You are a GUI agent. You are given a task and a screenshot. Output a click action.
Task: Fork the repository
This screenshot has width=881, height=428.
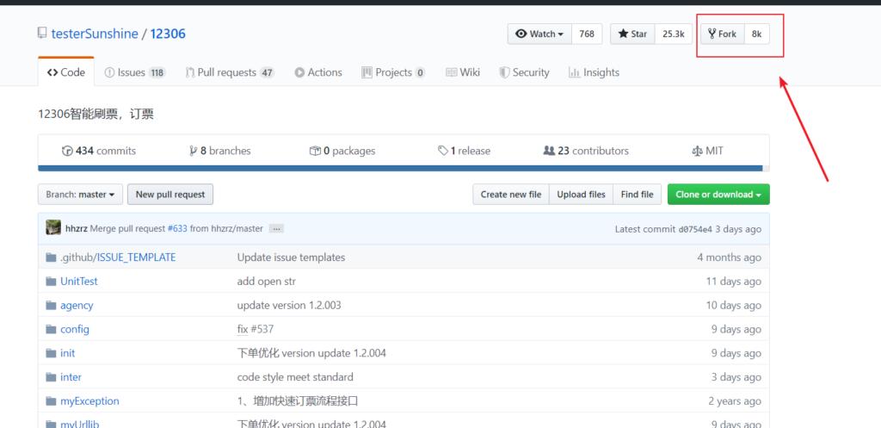pos(723,34)
